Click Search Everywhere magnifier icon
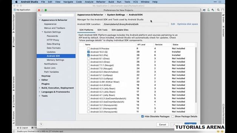237x133 pixels. coord(218,10)
